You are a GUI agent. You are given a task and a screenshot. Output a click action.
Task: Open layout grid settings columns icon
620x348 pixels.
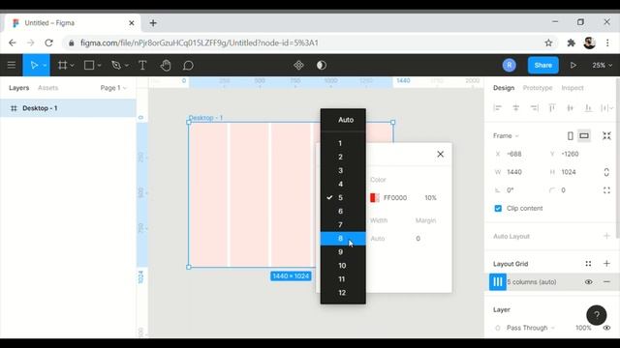[497, 281]
